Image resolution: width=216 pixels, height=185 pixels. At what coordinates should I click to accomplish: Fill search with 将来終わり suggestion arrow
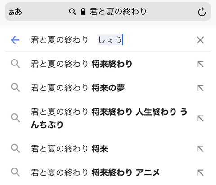(200, 64)
